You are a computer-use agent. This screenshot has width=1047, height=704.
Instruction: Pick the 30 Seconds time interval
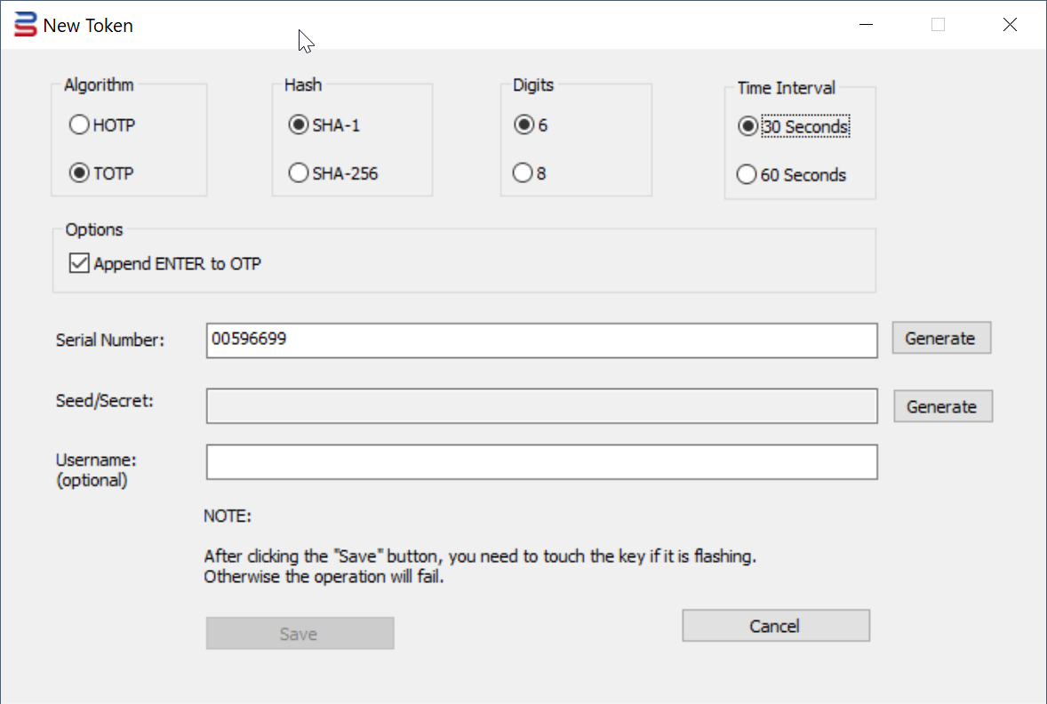pos(747,127)
